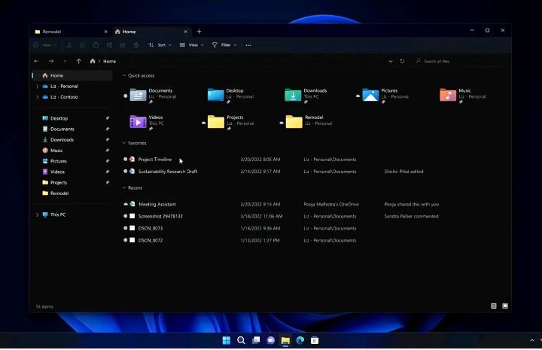Open the Sort options in toolbar
The image size is (542, 350).
tap(160, 45)
